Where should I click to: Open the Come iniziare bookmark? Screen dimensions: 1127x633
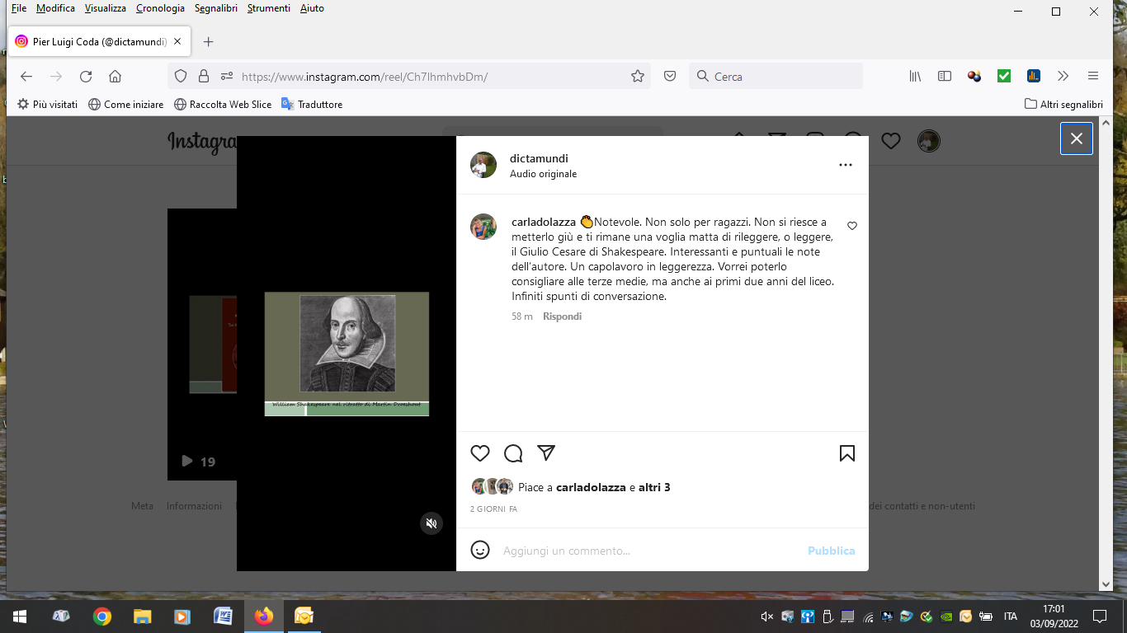(x=126, y=105)
